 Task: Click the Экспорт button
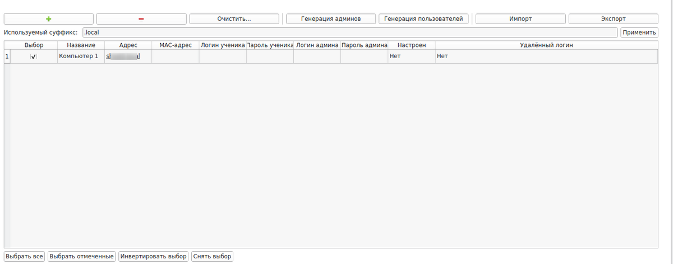(x=613, y=19)
